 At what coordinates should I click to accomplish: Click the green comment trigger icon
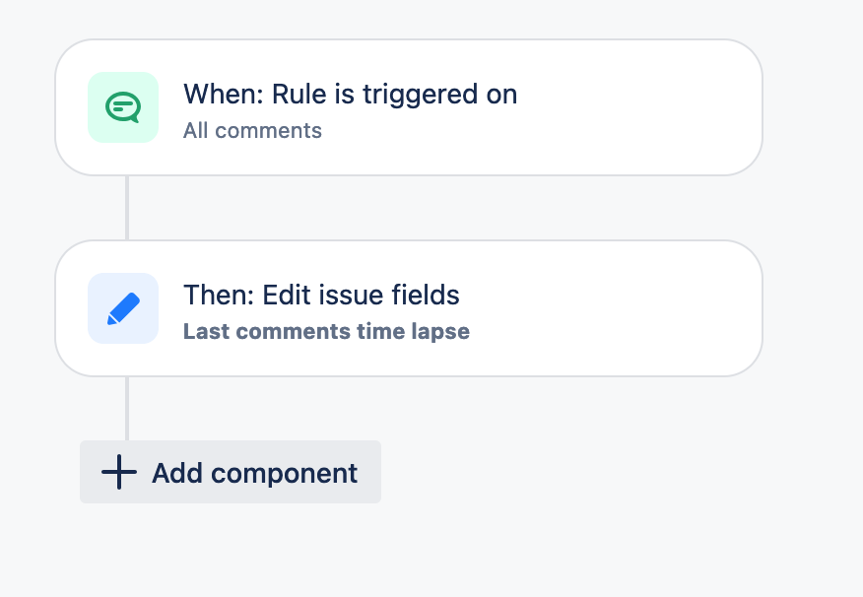[123, 107]
